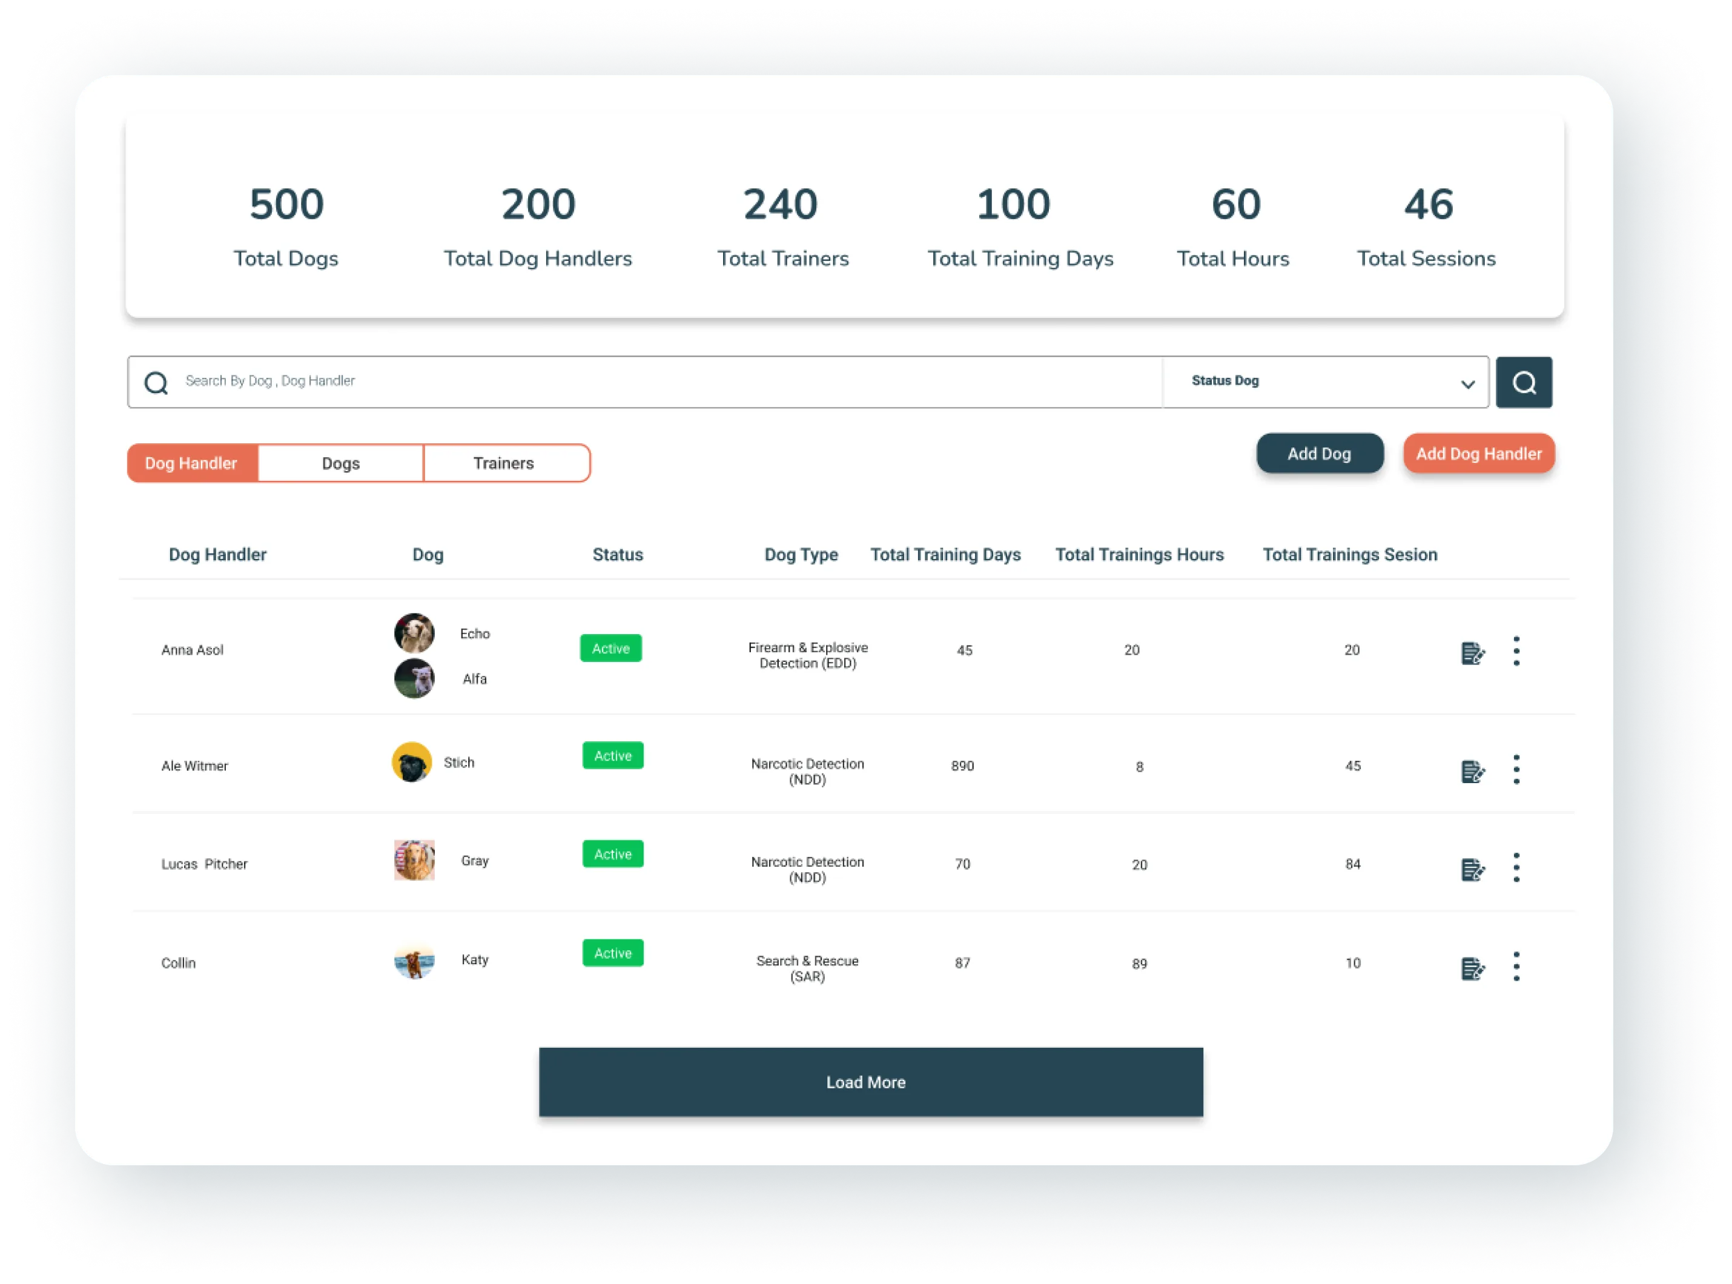Click Stich's dog avatar thumbnail

click(412, 763)
